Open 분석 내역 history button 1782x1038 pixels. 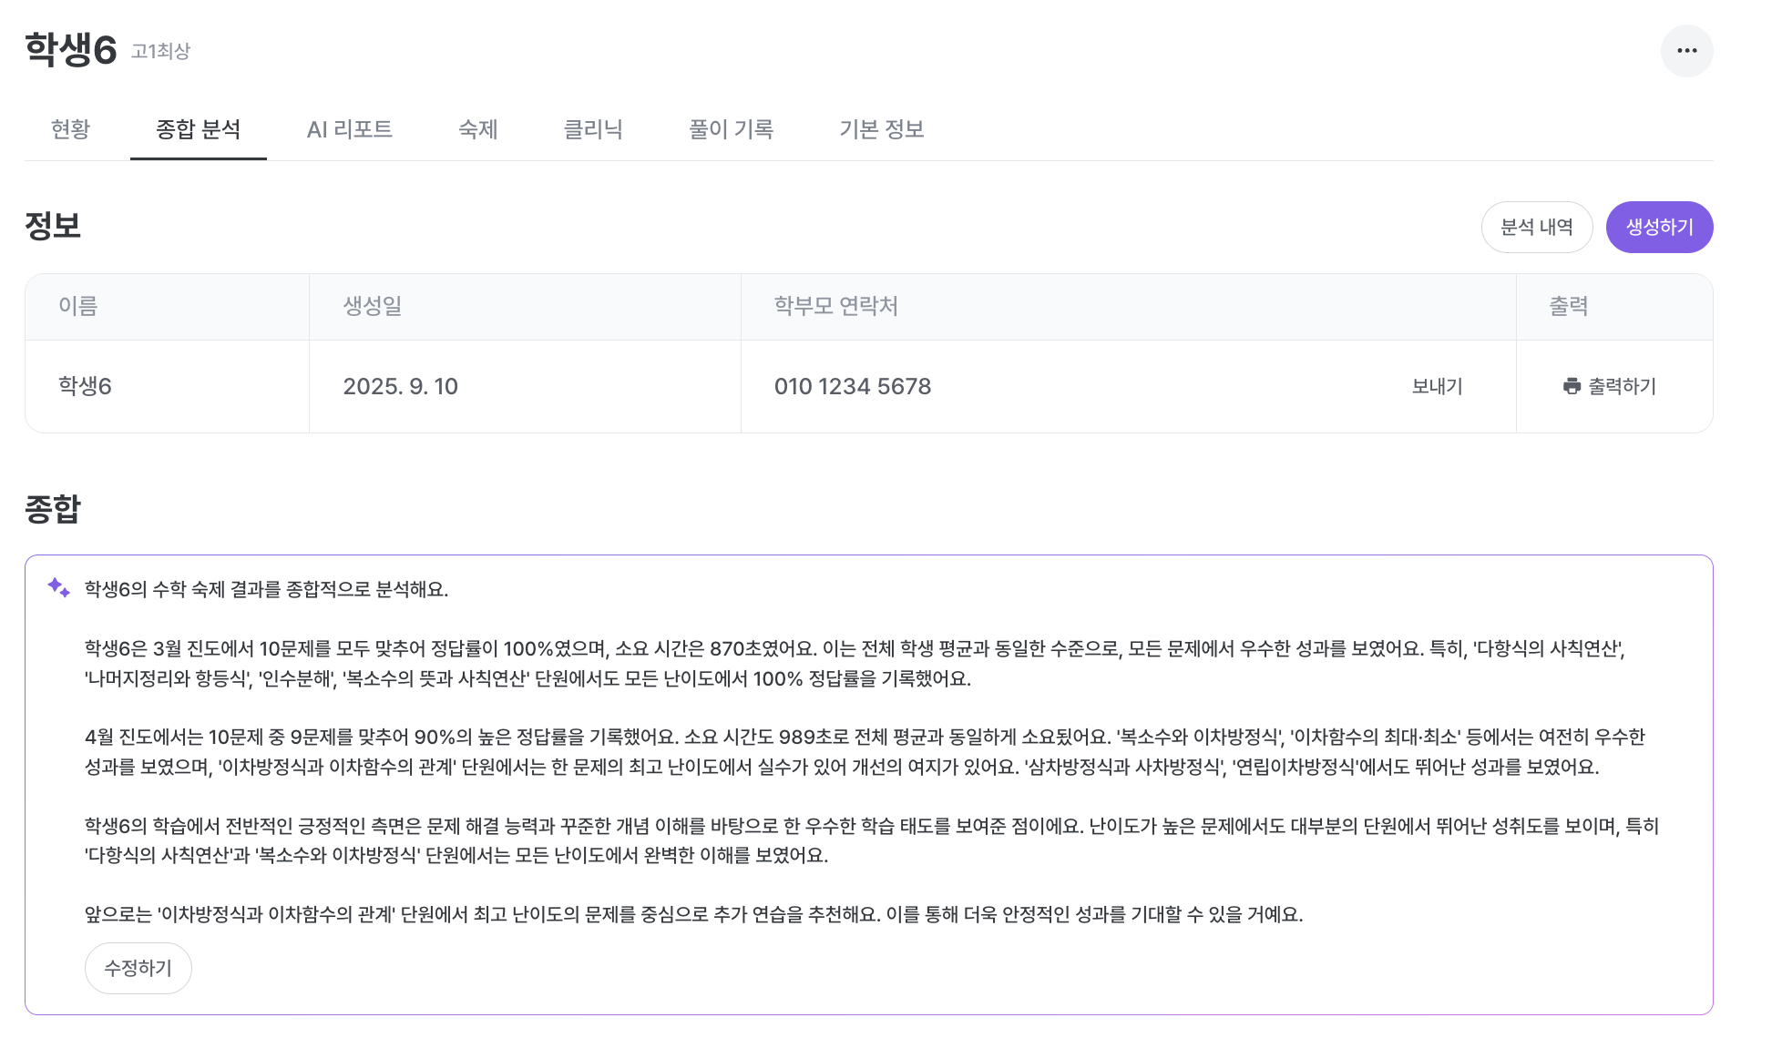(x=1536, y=227)
